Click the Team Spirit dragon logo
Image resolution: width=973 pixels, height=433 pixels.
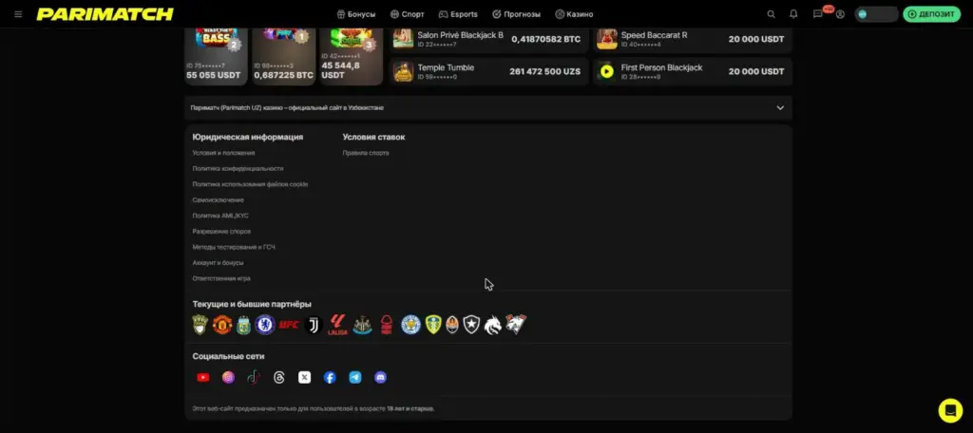click(493, 325)
